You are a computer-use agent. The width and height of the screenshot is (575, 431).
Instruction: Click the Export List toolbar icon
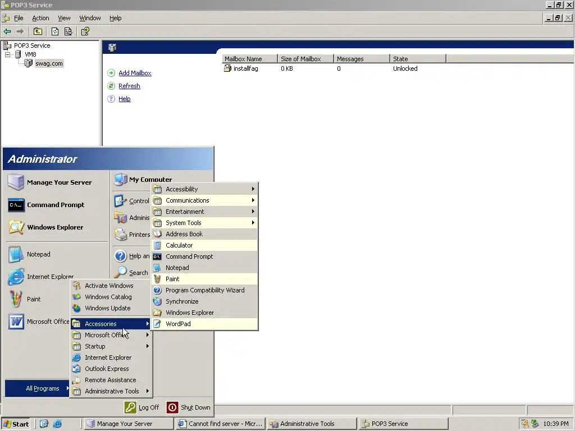point(68,31)
